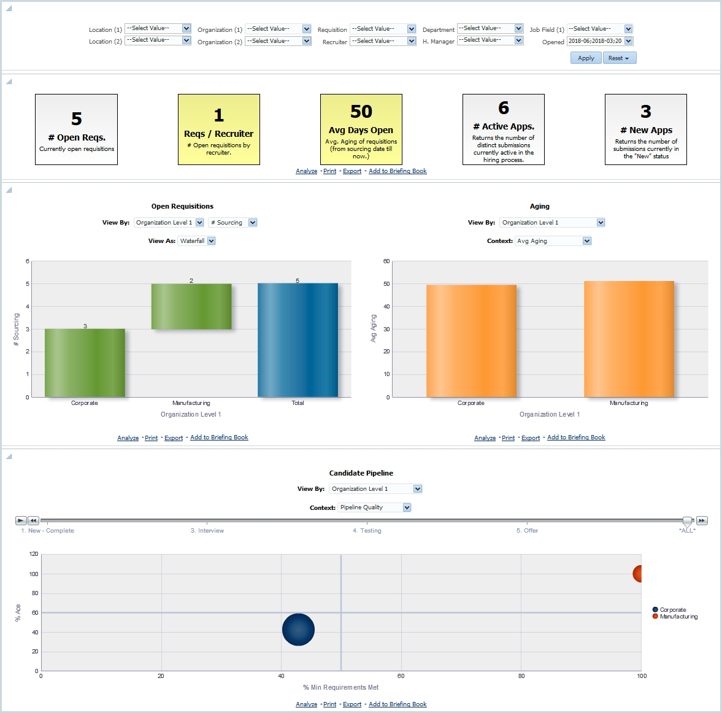Click the rewind icon beside the stage slider
This screenshot has height=713, width=722.
click(33, 520)
